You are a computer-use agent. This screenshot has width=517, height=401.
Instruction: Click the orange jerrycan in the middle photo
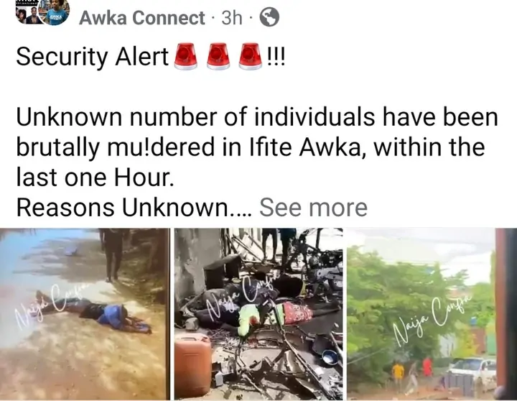(x=193, y=364)
